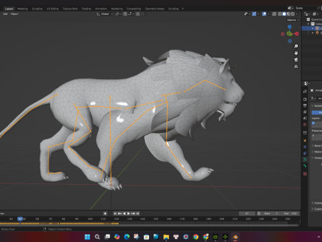Expand the Bone Groups panel
Viewport: 322px width, 242px height.
[x=317, y=146]
